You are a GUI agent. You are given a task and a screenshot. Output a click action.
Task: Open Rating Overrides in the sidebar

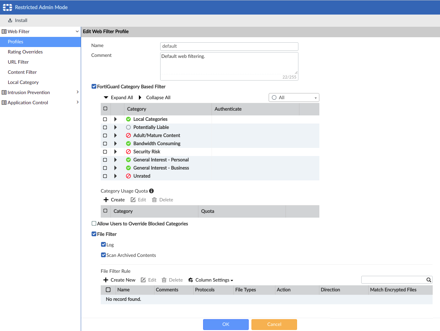[x=25, y=52]
